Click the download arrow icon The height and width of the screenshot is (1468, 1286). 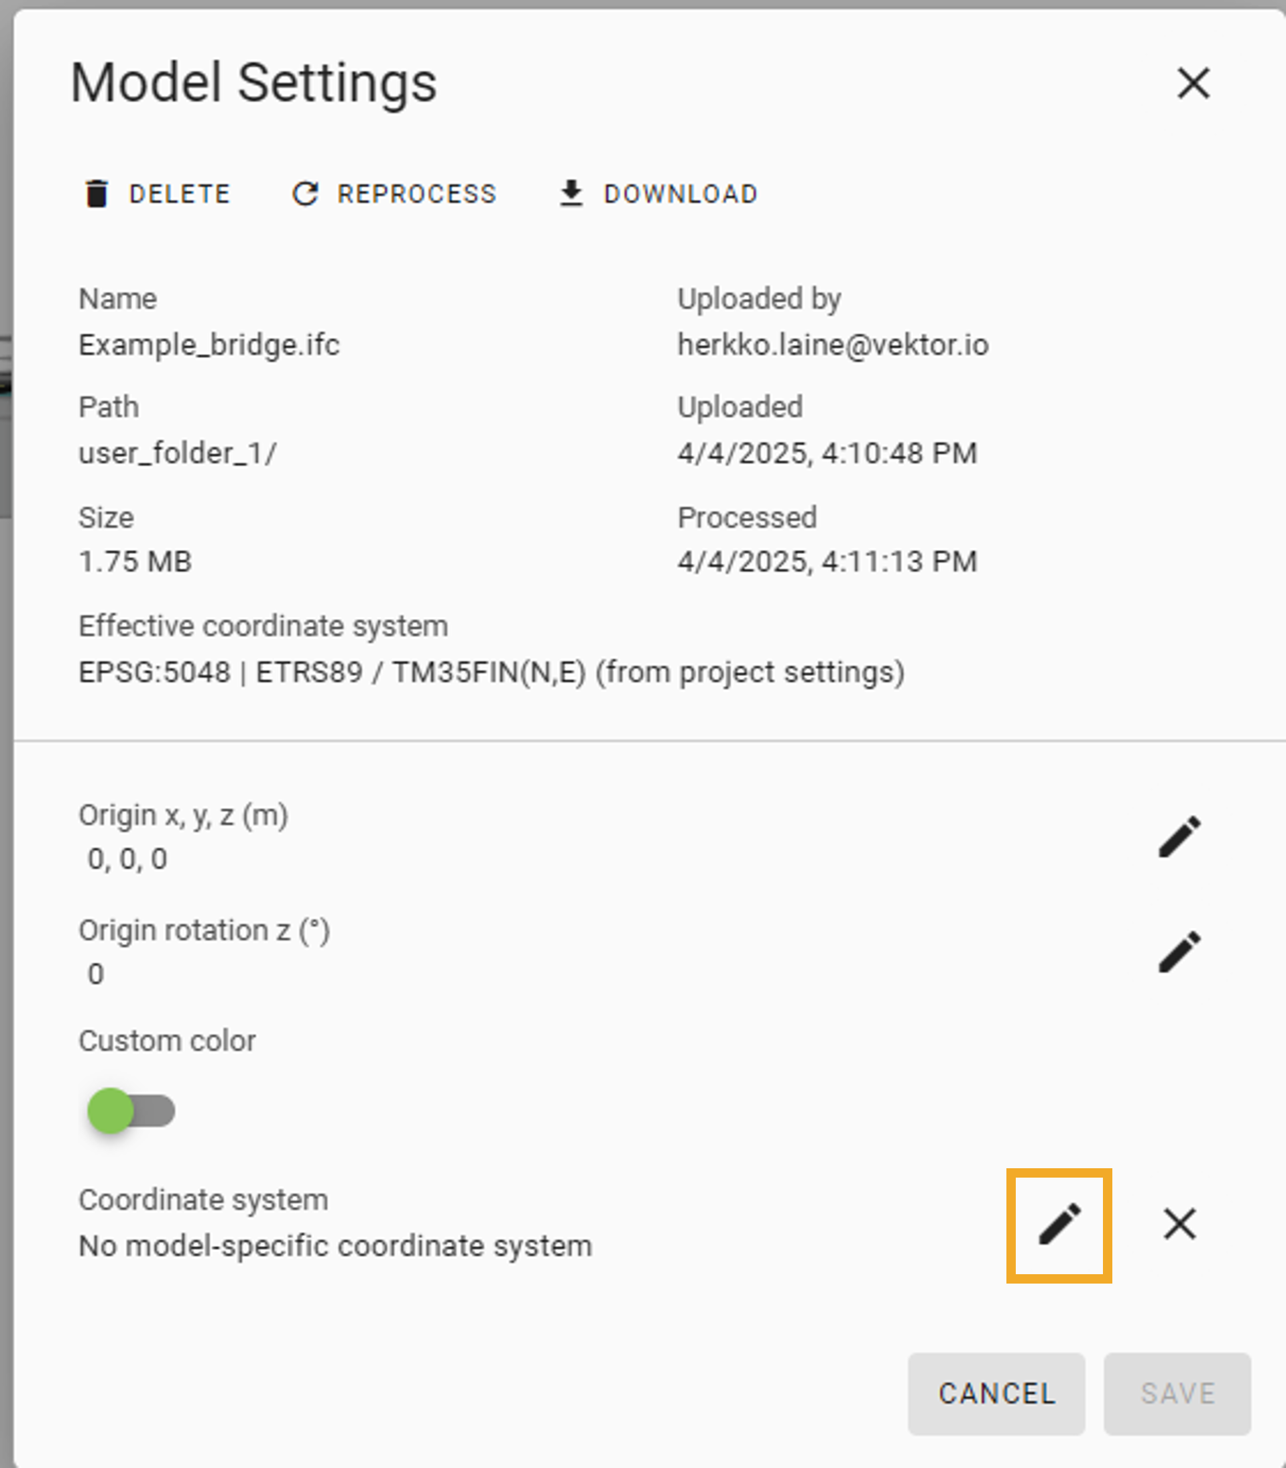pyautogui.click(x=571, y=194)
